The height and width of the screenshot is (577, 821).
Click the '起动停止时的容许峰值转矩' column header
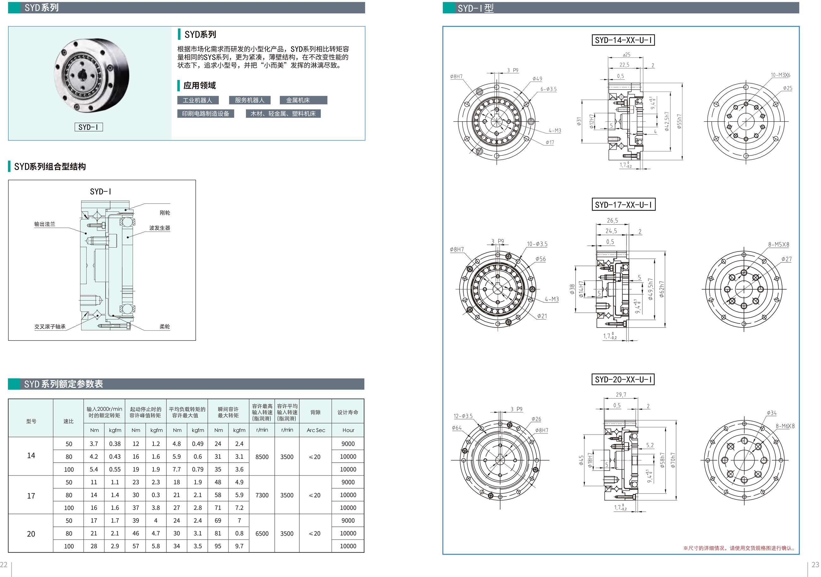pyautogui.click(x=146, y=412)
